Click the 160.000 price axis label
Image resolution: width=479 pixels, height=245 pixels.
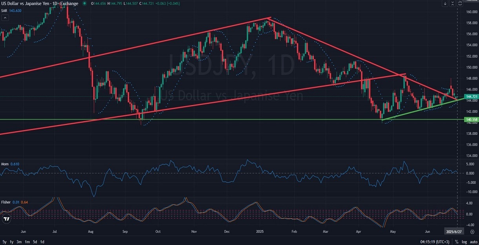pos(471,11)
